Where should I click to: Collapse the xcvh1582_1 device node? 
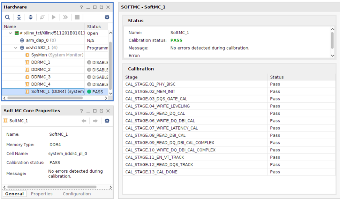tap(16, 48)
